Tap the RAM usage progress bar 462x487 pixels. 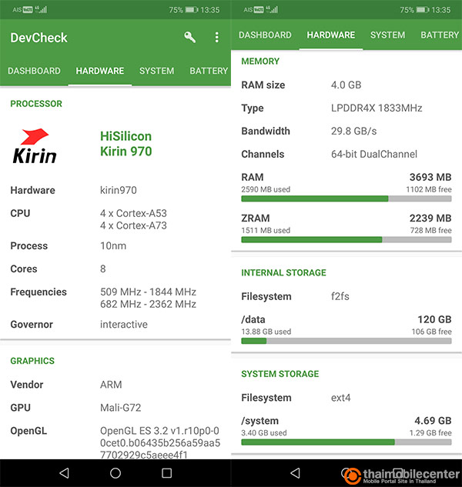(346, 198)
